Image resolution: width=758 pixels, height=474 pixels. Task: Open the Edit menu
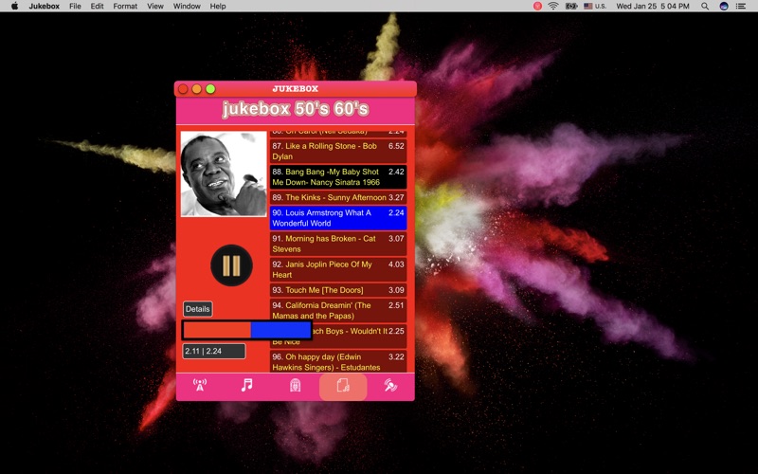(x=98, y=6)
